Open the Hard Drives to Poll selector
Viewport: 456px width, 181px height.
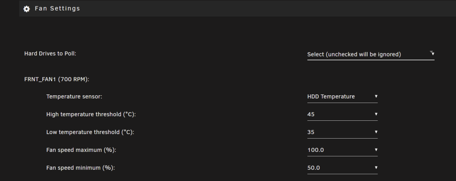[x=371, y=54]
